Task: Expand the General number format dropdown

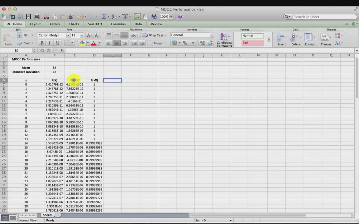Action: [212, 35]
